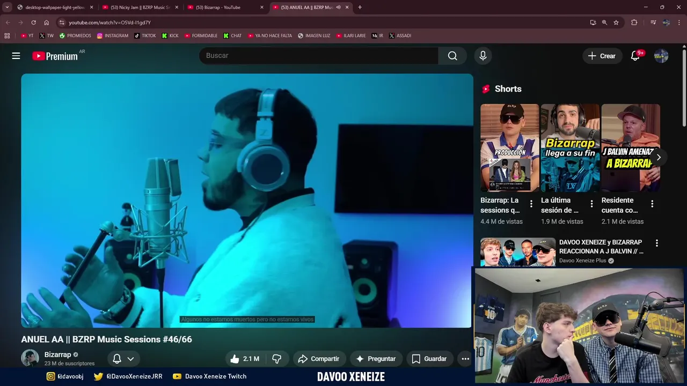This screenshot has height=386, width=687.
Task: Share the video with Compartir
Action: [319, 359]
